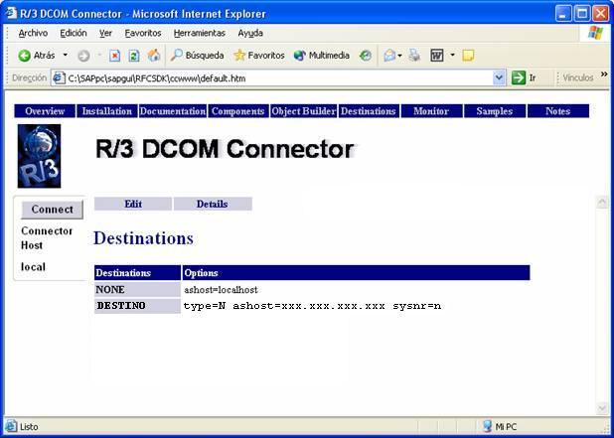
Task: Click the Details button
Action: point(213,204)
